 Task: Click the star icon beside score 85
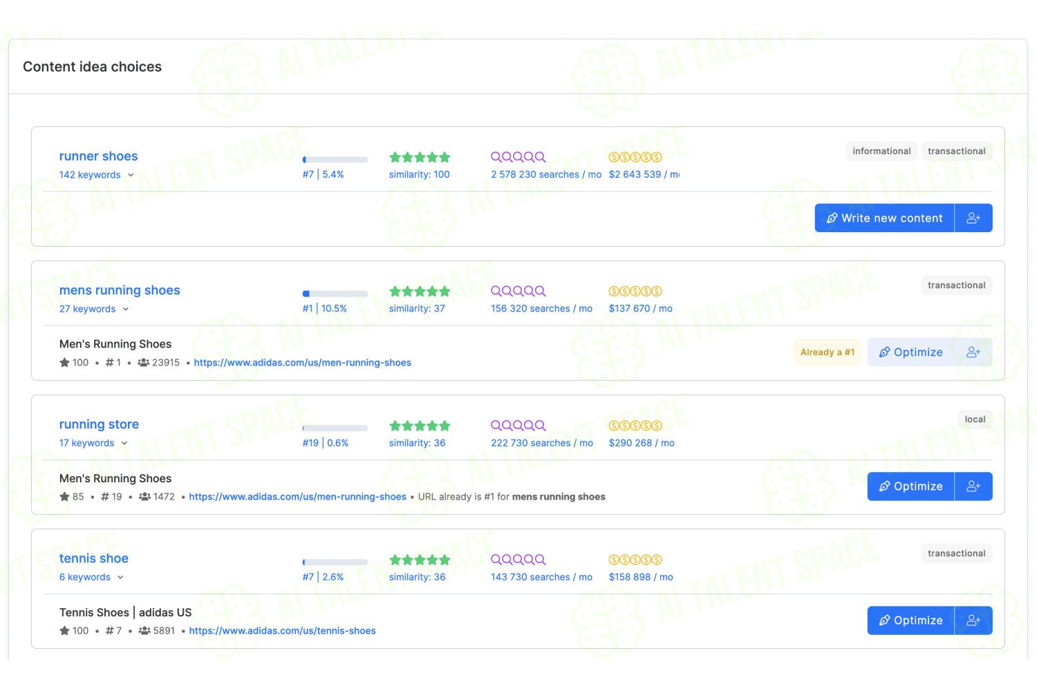(64, 496)
